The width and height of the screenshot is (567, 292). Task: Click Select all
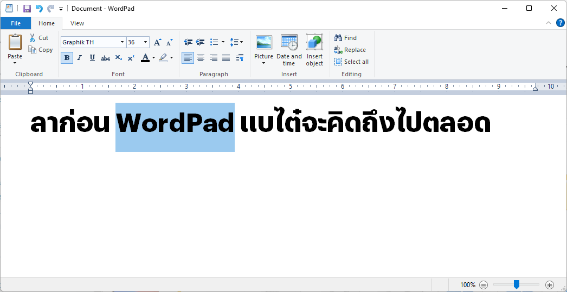tap(351, 62)
